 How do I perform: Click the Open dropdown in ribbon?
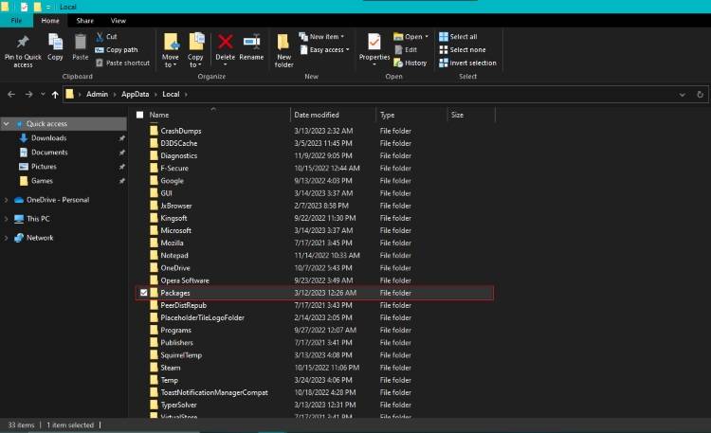point(410,36)
